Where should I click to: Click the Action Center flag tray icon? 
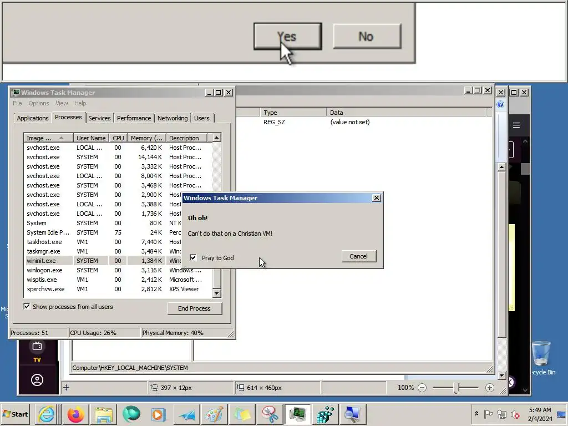click(488, 414)
